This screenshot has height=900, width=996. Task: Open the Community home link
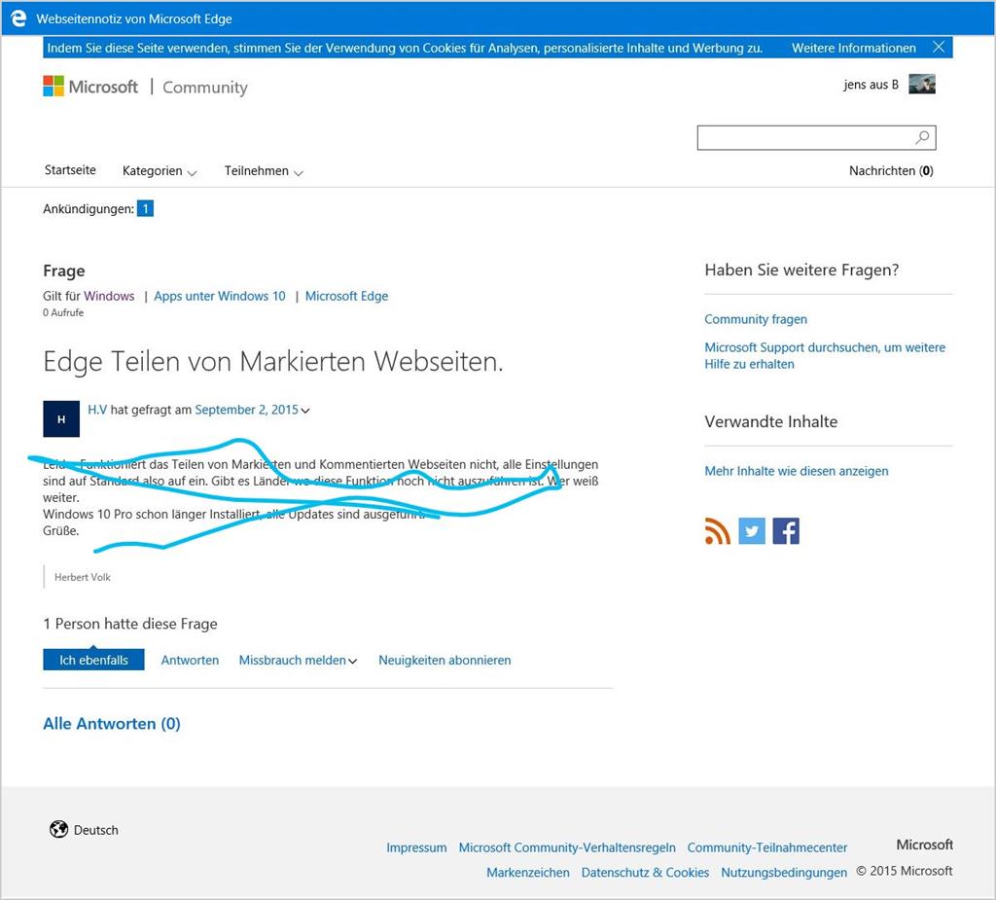[205, 87]
